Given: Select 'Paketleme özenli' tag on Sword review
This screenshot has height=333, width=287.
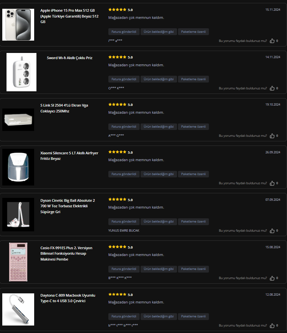Looking at the screenshot, I should 193,79.
